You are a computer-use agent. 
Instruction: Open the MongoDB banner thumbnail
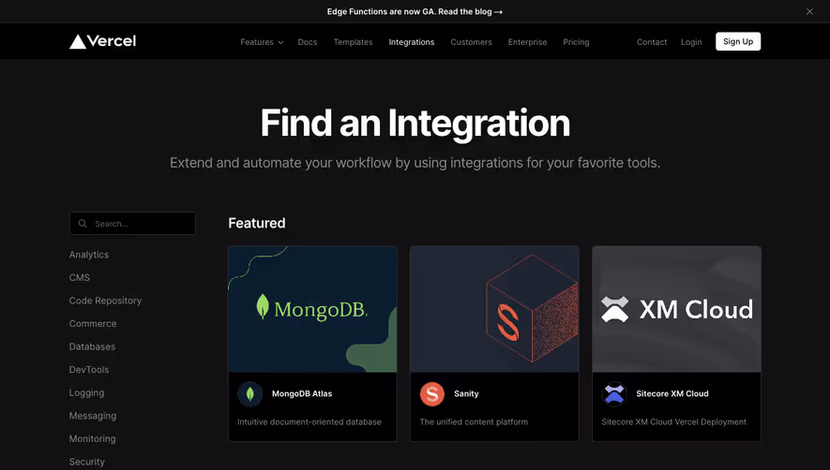click(312, 309)
